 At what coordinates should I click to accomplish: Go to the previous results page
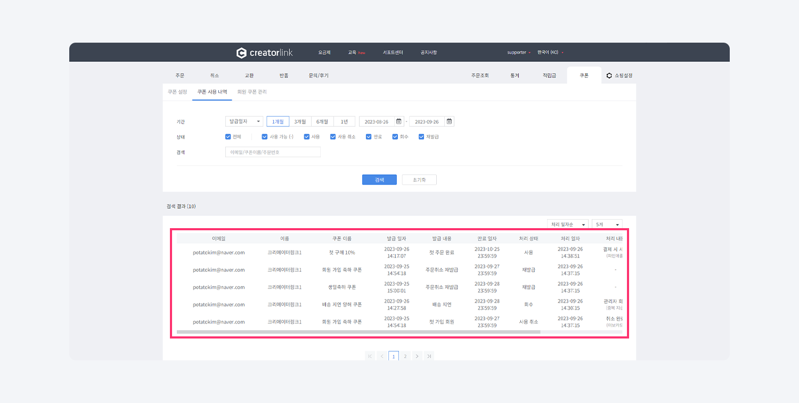tap(382, 356)
